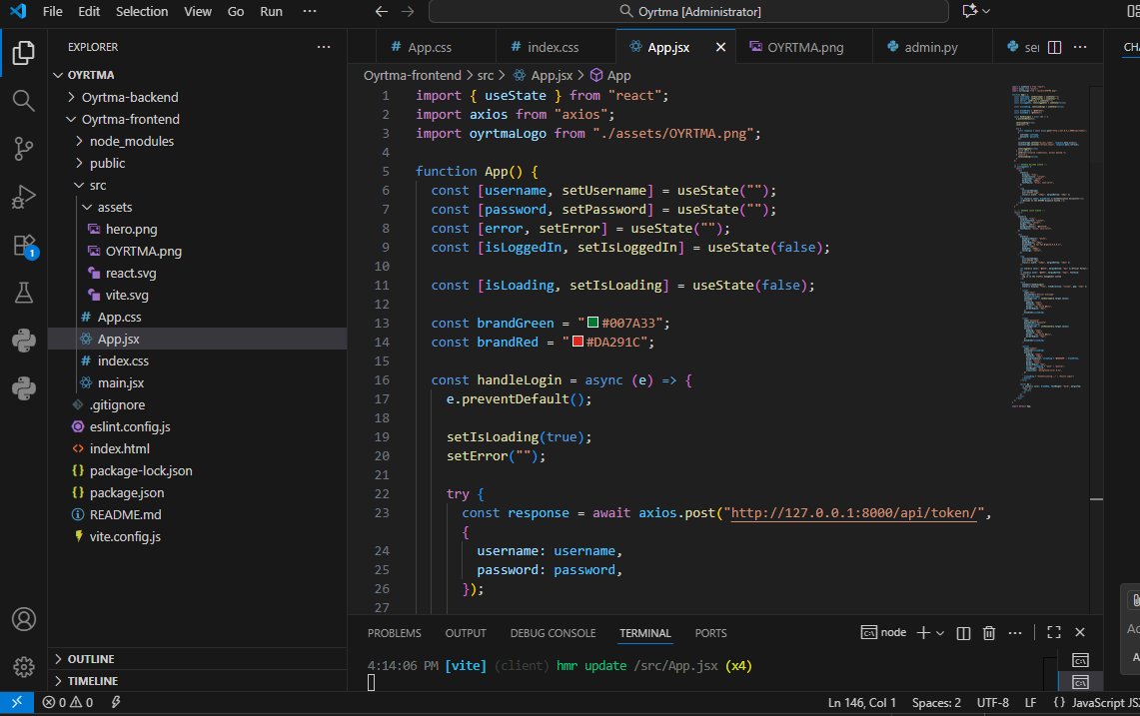The image size is (1140, 716).
Task: Open the File menu
Action: coord(52,12)
